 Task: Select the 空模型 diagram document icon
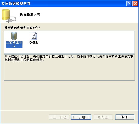pyautogui.click(x=34, y=36)
